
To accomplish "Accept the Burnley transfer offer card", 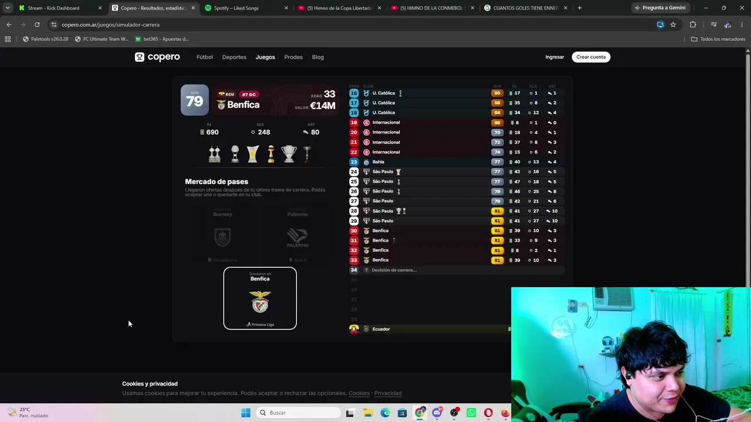I will (x=222, y=235).
